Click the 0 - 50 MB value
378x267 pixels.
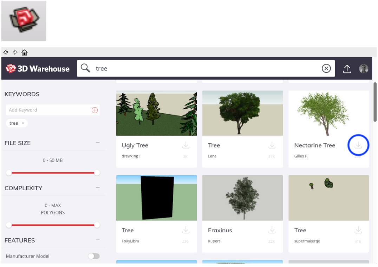[53, 160]
